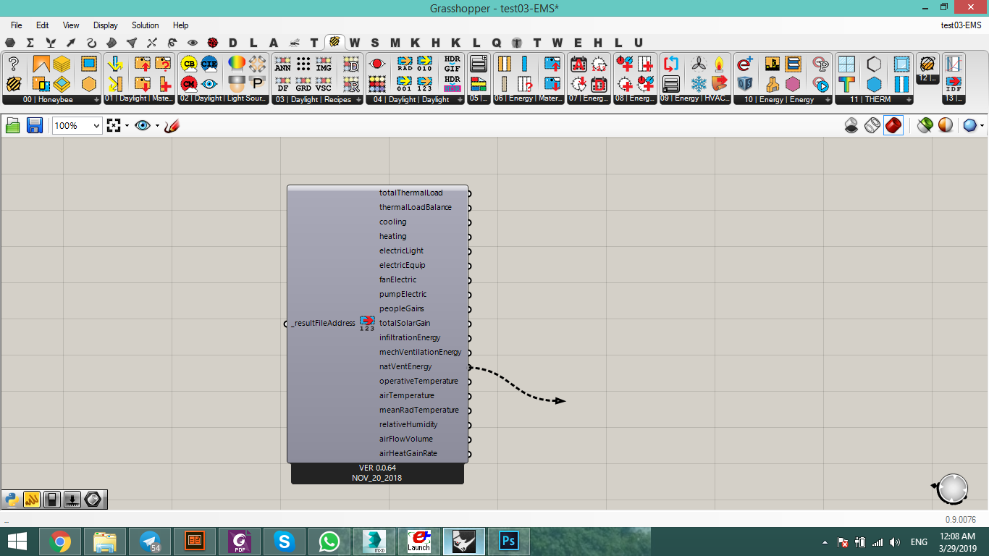Click the question mark Honeybee help icon
The height and width of the screenshot is (556, 989).
[x=13, y=64]
